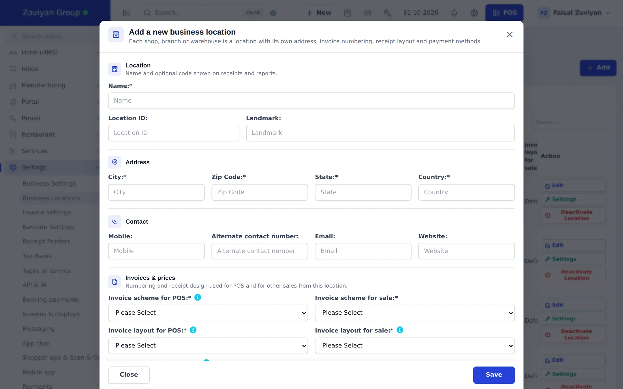Viewport: 623px width, 389px height.
Task: Click the Inbox icon in sidebar
Action: coord(13,69)
